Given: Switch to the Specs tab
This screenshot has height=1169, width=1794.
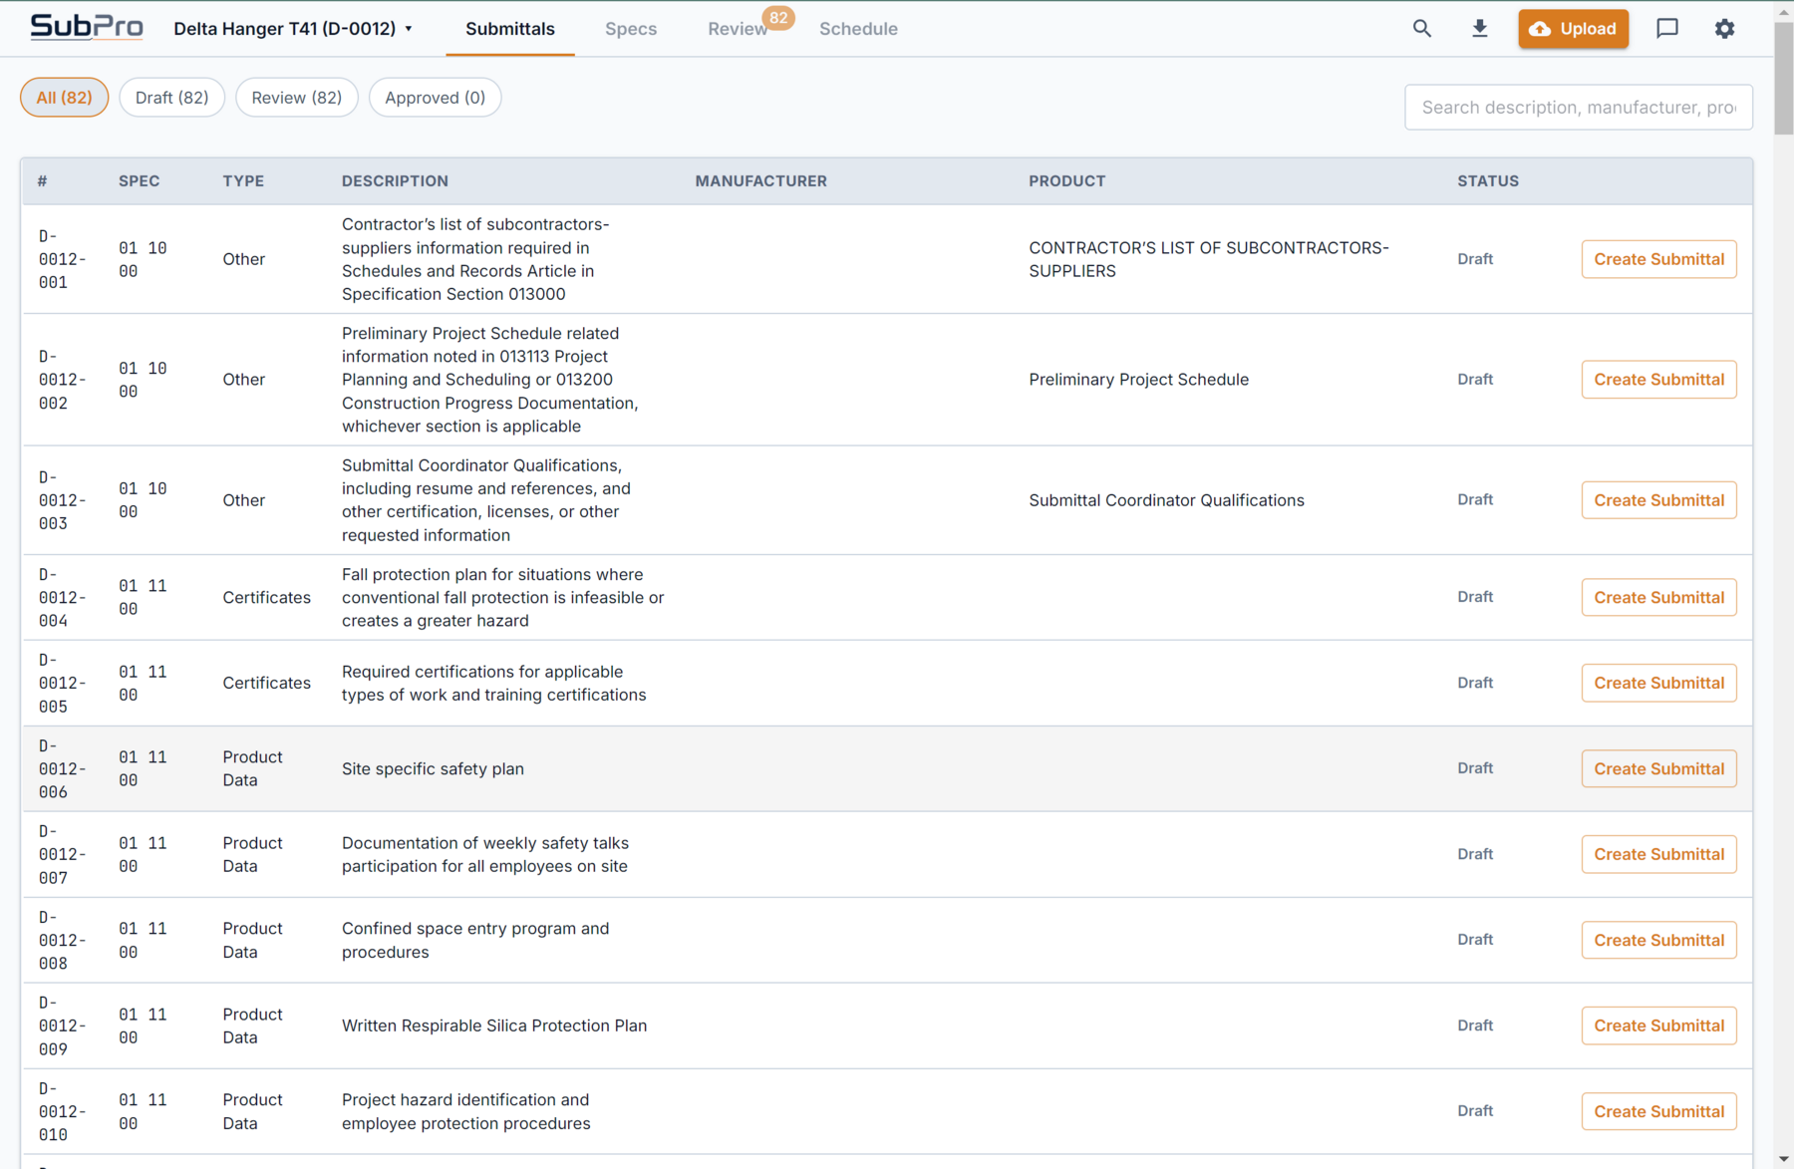Looking at the screenshot, I should pos(631,29).
